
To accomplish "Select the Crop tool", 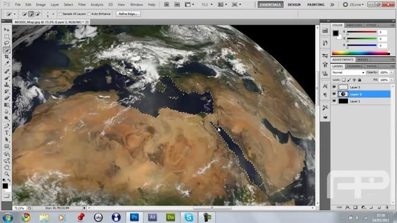I will coord(7,56).
